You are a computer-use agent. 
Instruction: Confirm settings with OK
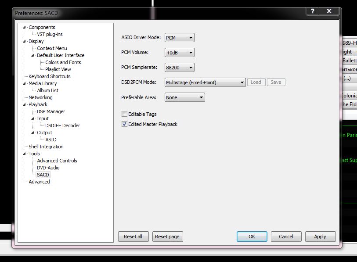click(252, 237)
